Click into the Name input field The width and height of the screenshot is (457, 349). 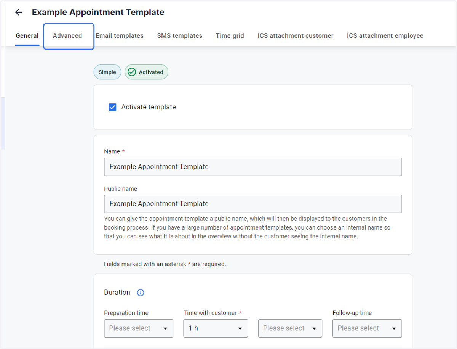click(x=253, y=167)
